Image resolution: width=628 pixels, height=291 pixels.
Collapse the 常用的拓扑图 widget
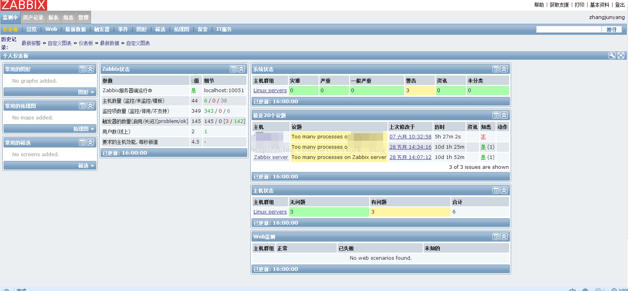90,106
